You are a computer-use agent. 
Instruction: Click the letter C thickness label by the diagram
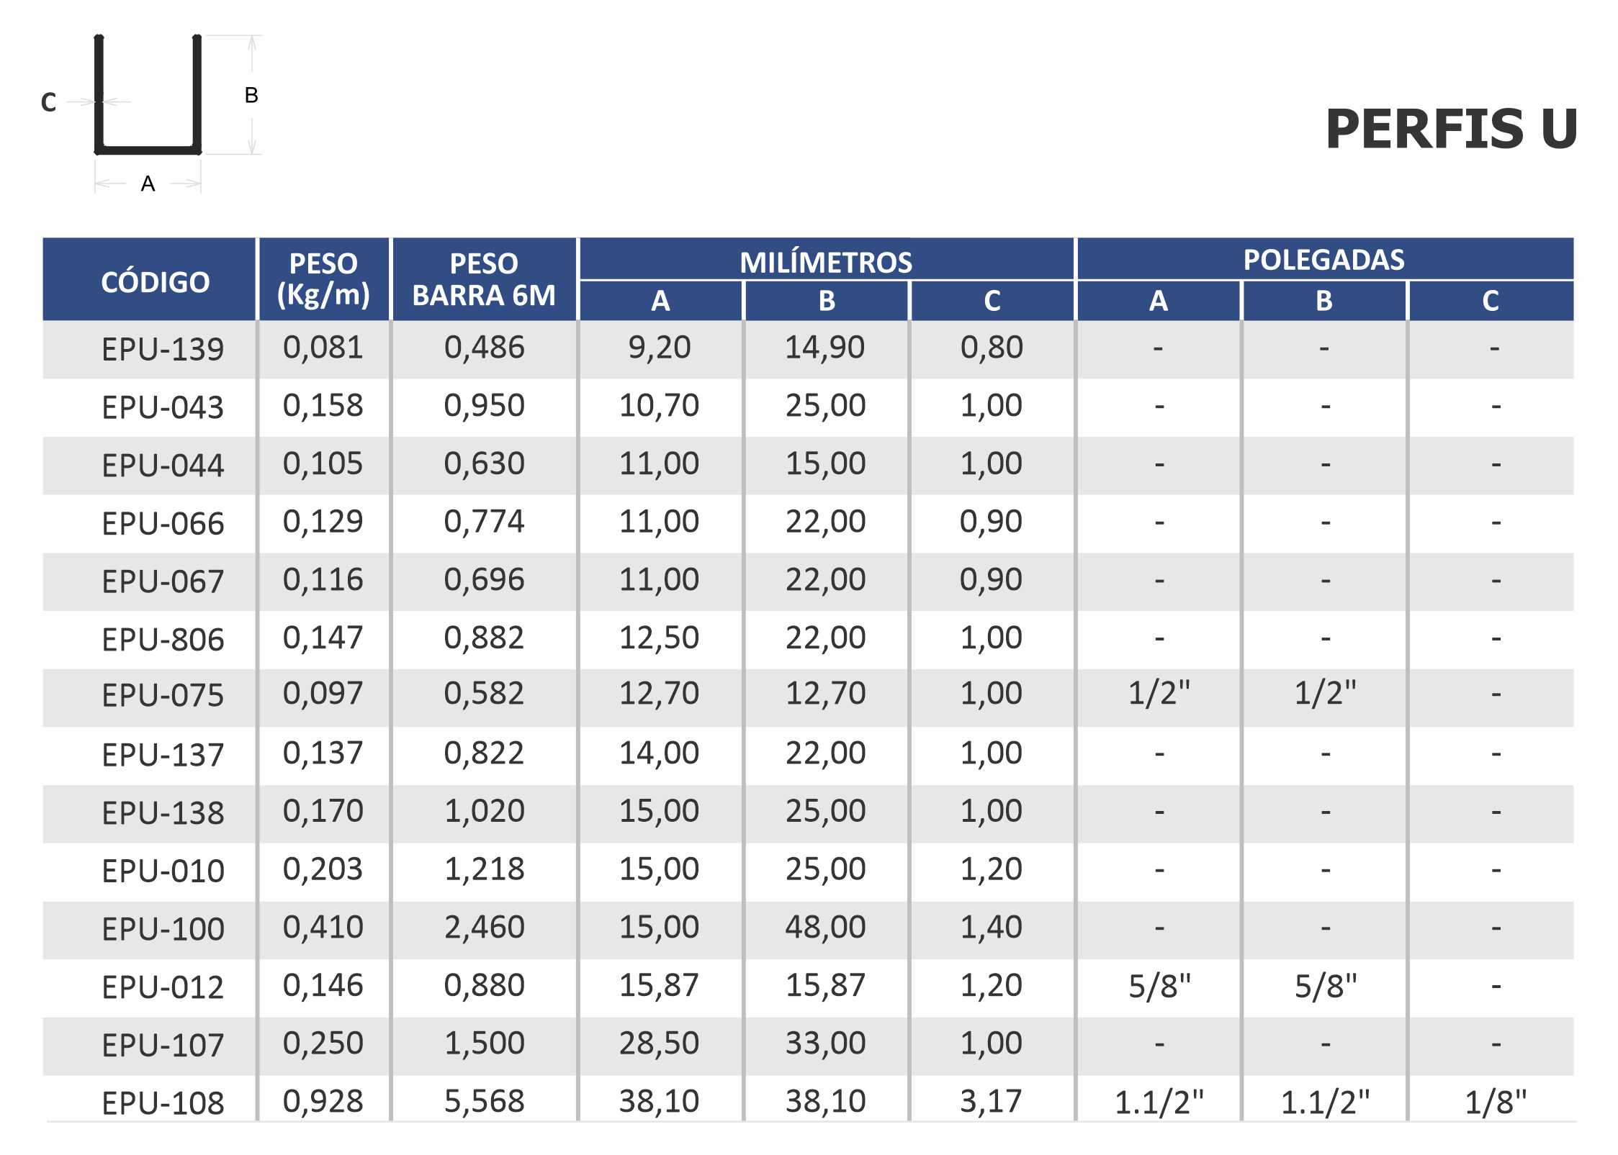tap(48, 102)
